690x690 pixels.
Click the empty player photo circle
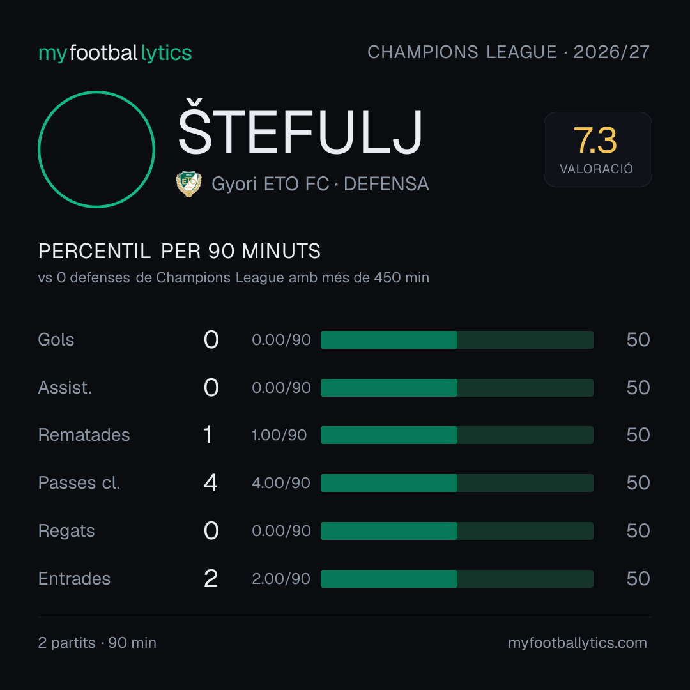pos(96,149)
